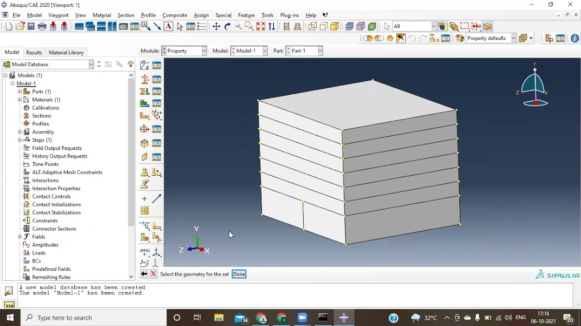The height and width of the screenshot is (326, 581).
Task: Select the BCs item in model tree
Action: coord(36,261)
